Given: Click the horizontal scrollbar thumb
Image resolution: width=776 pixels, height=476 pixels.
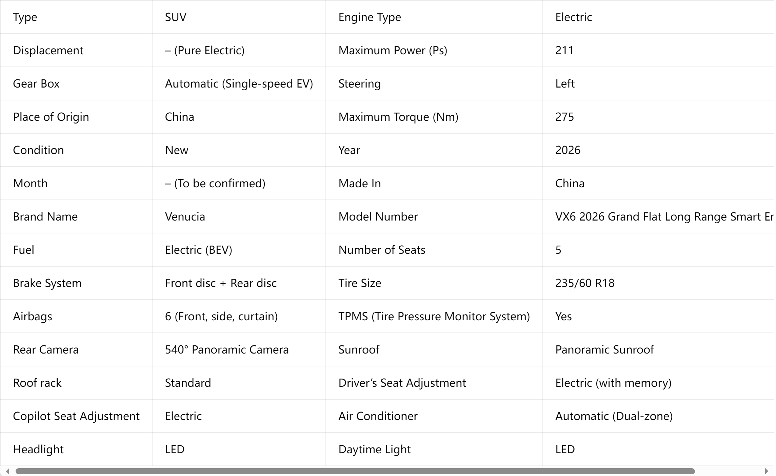Looking at the screenshot, I should (355, 471).
